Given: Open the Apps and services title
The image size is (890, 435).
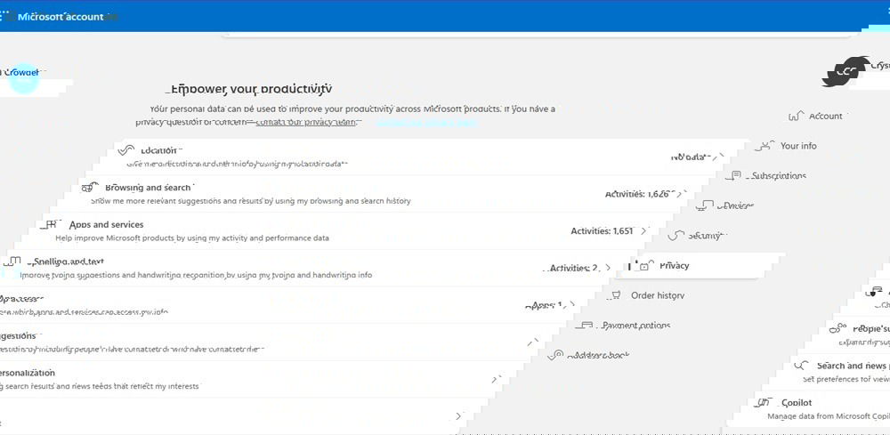Looking at the screenshot, I should (106, 224).
